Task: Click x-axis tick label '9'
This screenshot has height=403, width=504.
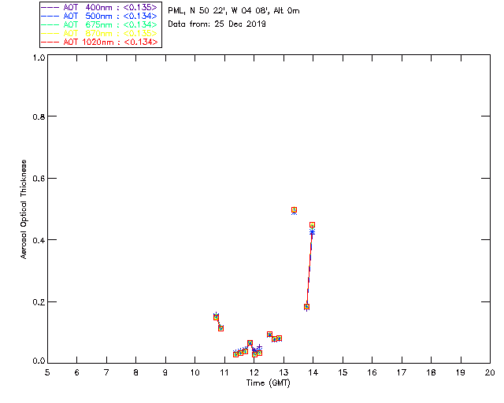Action: (165, 373)
